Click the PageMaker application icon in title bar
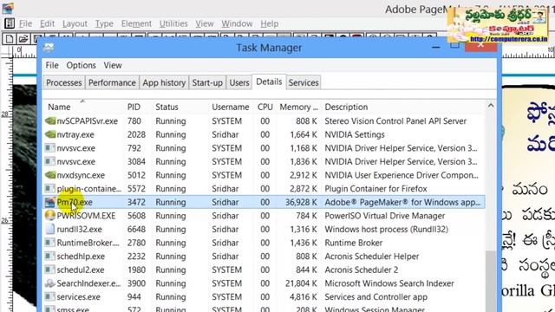555x312 pixels. click(x=8, y=8)
